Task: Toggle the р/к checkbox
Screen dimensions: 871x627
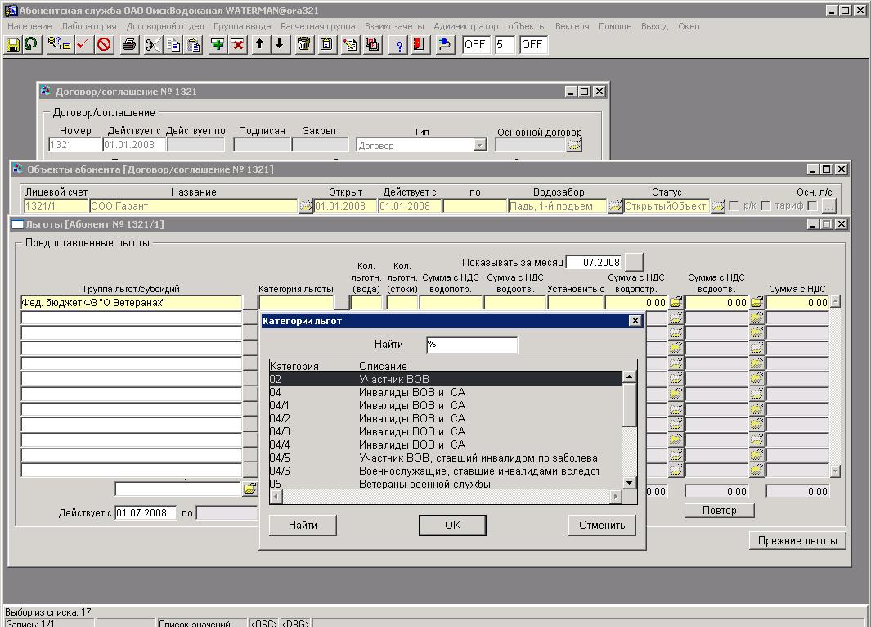Action: pyautogui.click(x=734, y=206)
